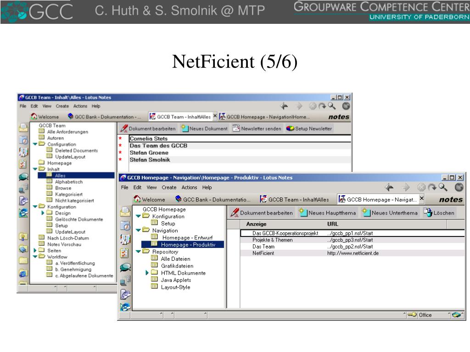Click Newsletter senden action

[257, 129]
